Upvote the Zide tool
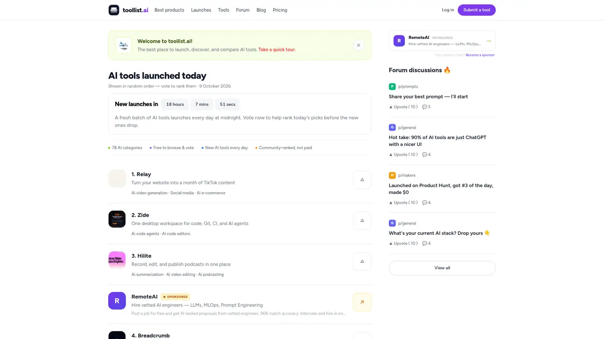The width and height of the screenshot is (604, 339). pyautogui.click(x=362, y=220)
